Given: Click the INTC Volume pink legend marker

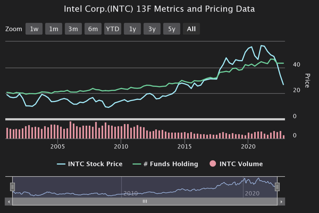Looking at the screenshot, I should [x=213, y=164].
